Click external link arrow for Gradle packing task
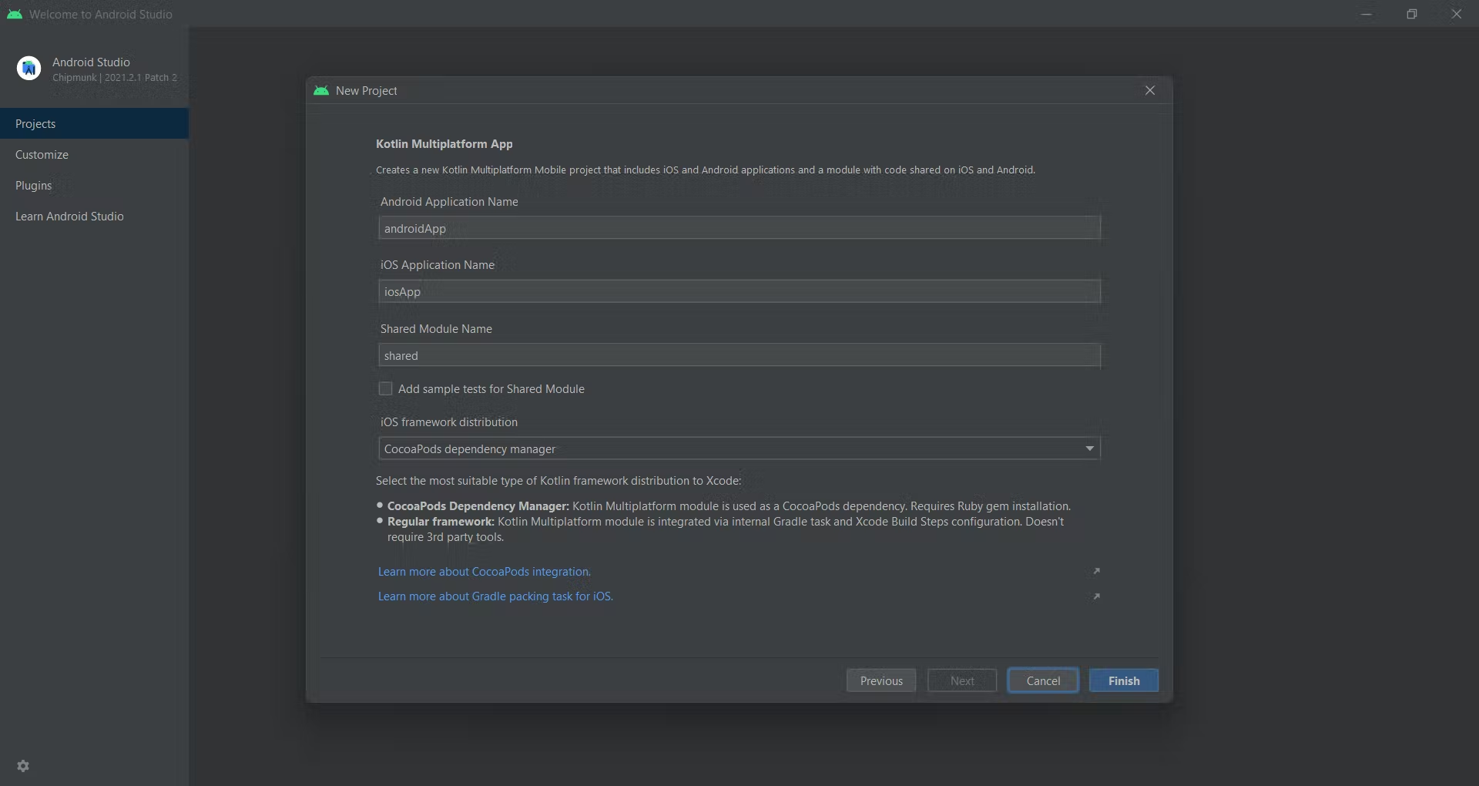1479x786 pixels. coord(1096,596)
